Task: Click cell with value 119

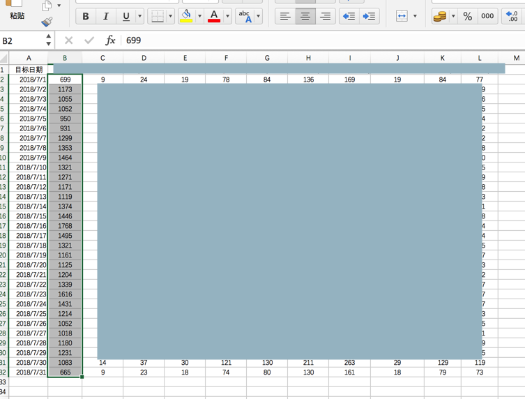Action: pyautogui.click(x=480, y=363)
